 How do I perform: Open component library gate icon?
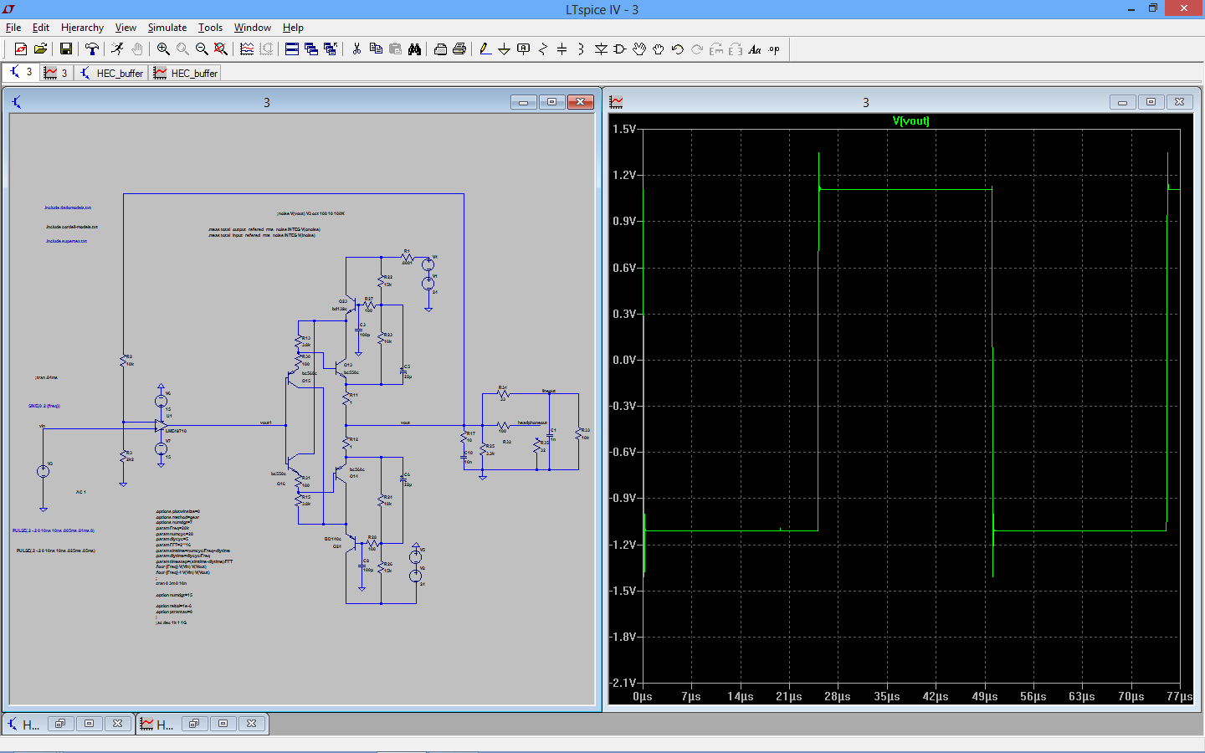click(620, 49)
